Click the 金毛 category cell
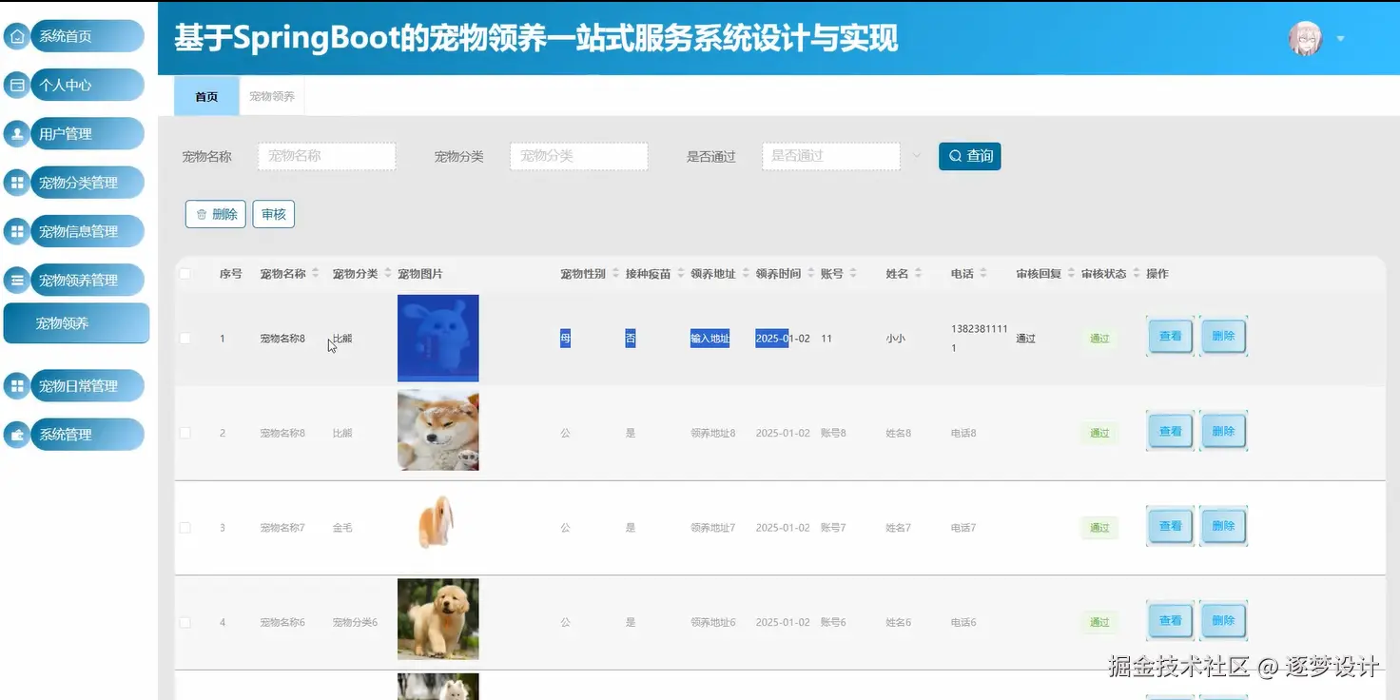This screenshot has height=700, width=1400. click(x=342, y=528)
